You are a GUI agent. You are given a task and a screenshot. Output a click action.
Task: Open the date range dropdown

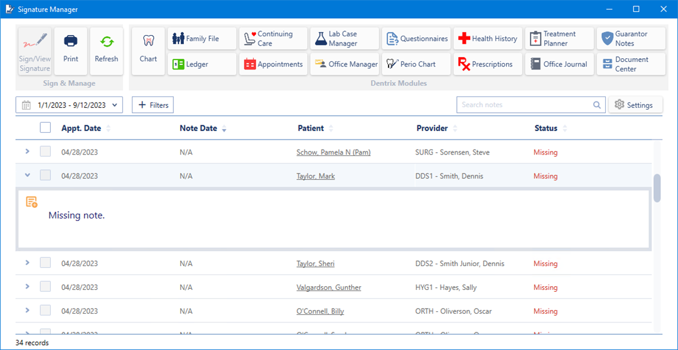(x=69, y=105)
